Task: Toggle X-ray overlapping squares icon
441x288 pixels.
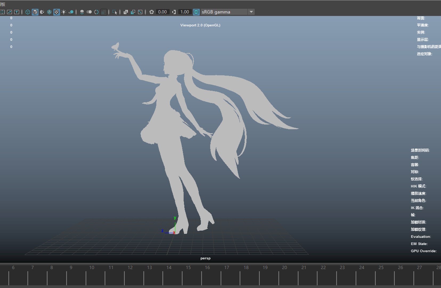Action: [126, 12]
